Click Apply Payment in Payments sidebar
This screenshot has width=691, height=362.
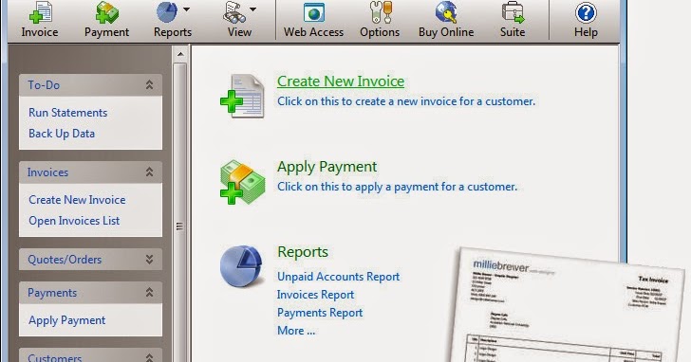click(67, 320)
